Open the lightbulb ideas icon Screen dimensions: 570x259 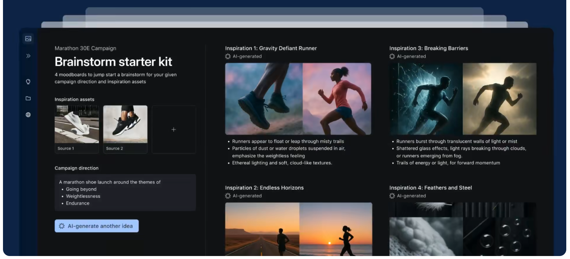[x=28, y=82]
